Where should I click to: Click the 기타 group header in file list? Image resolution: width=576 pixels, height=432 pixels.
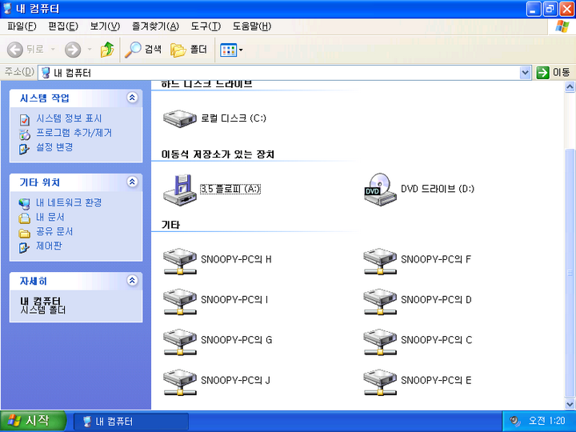point(170,225)
